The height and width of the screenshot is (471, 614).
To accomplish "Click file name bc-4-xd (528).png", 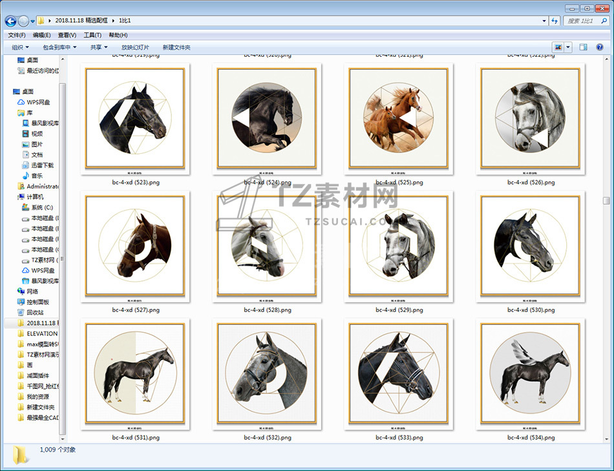I will click(x=268, y=309).
